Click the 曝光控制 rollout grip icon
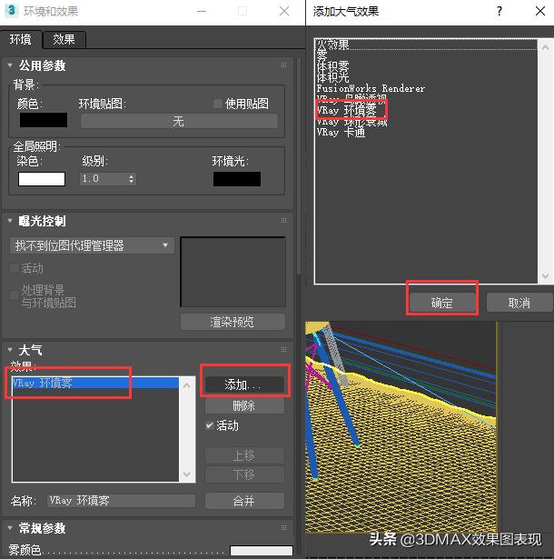Screen dimensions: 554x559 pos(283,220)
